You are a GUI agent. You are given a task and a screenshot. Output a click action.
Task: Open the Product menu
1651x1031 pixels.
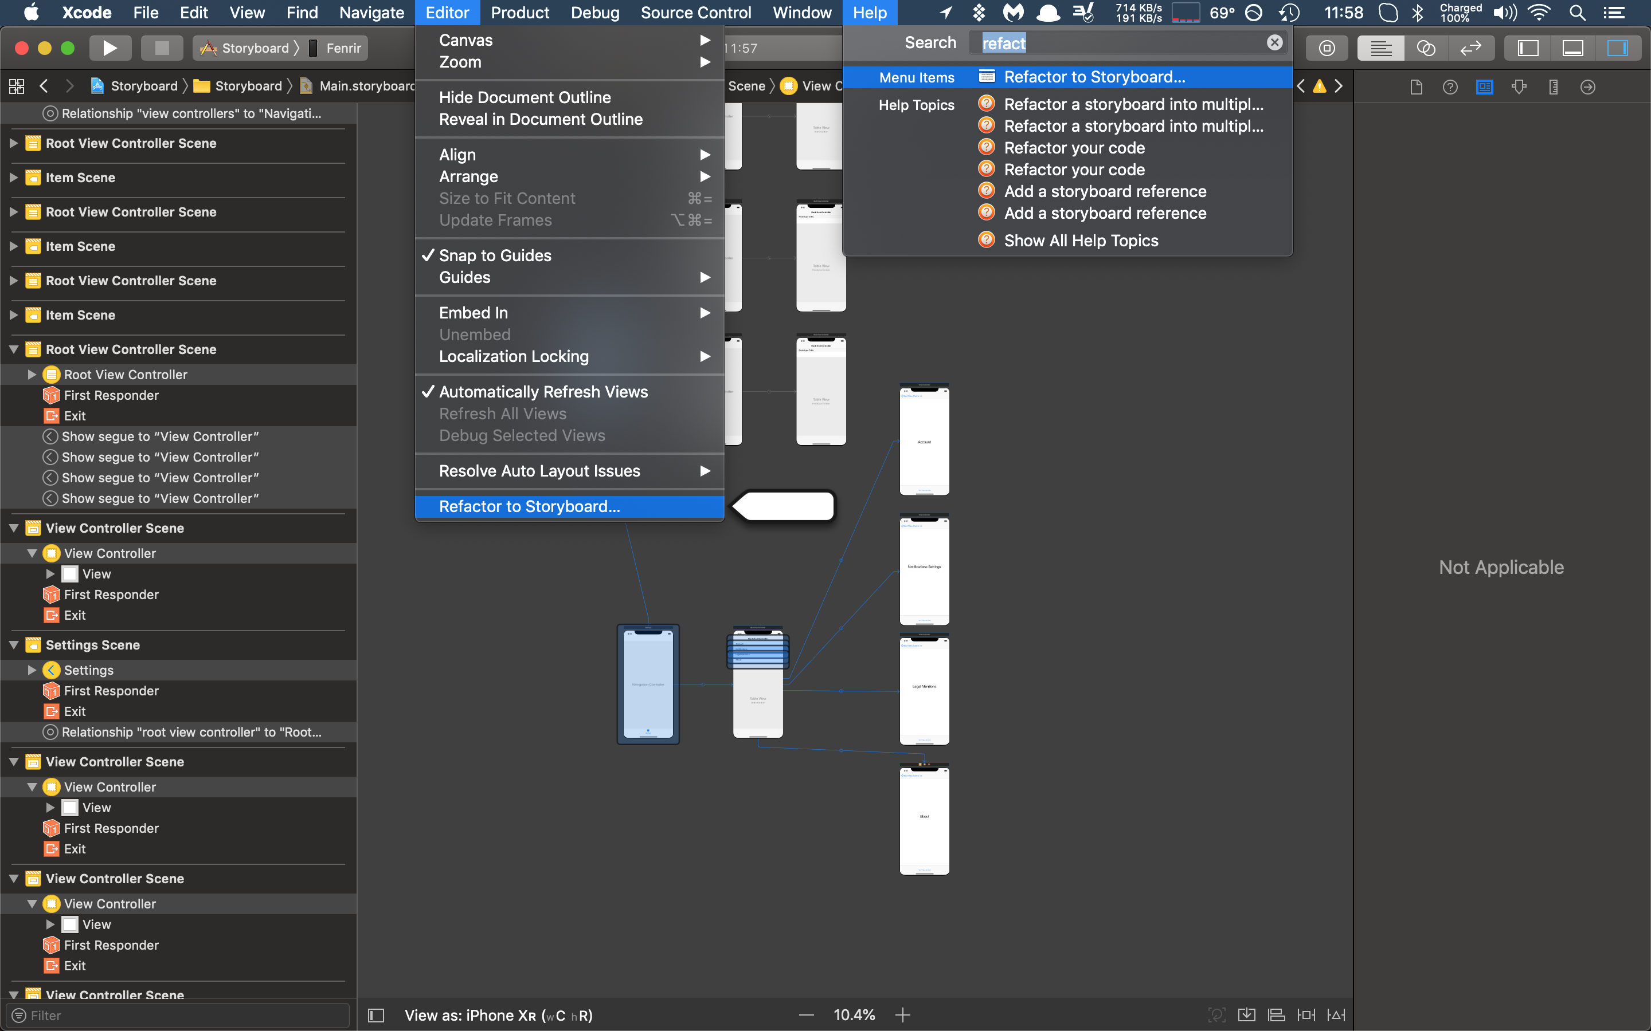[520, 12]
